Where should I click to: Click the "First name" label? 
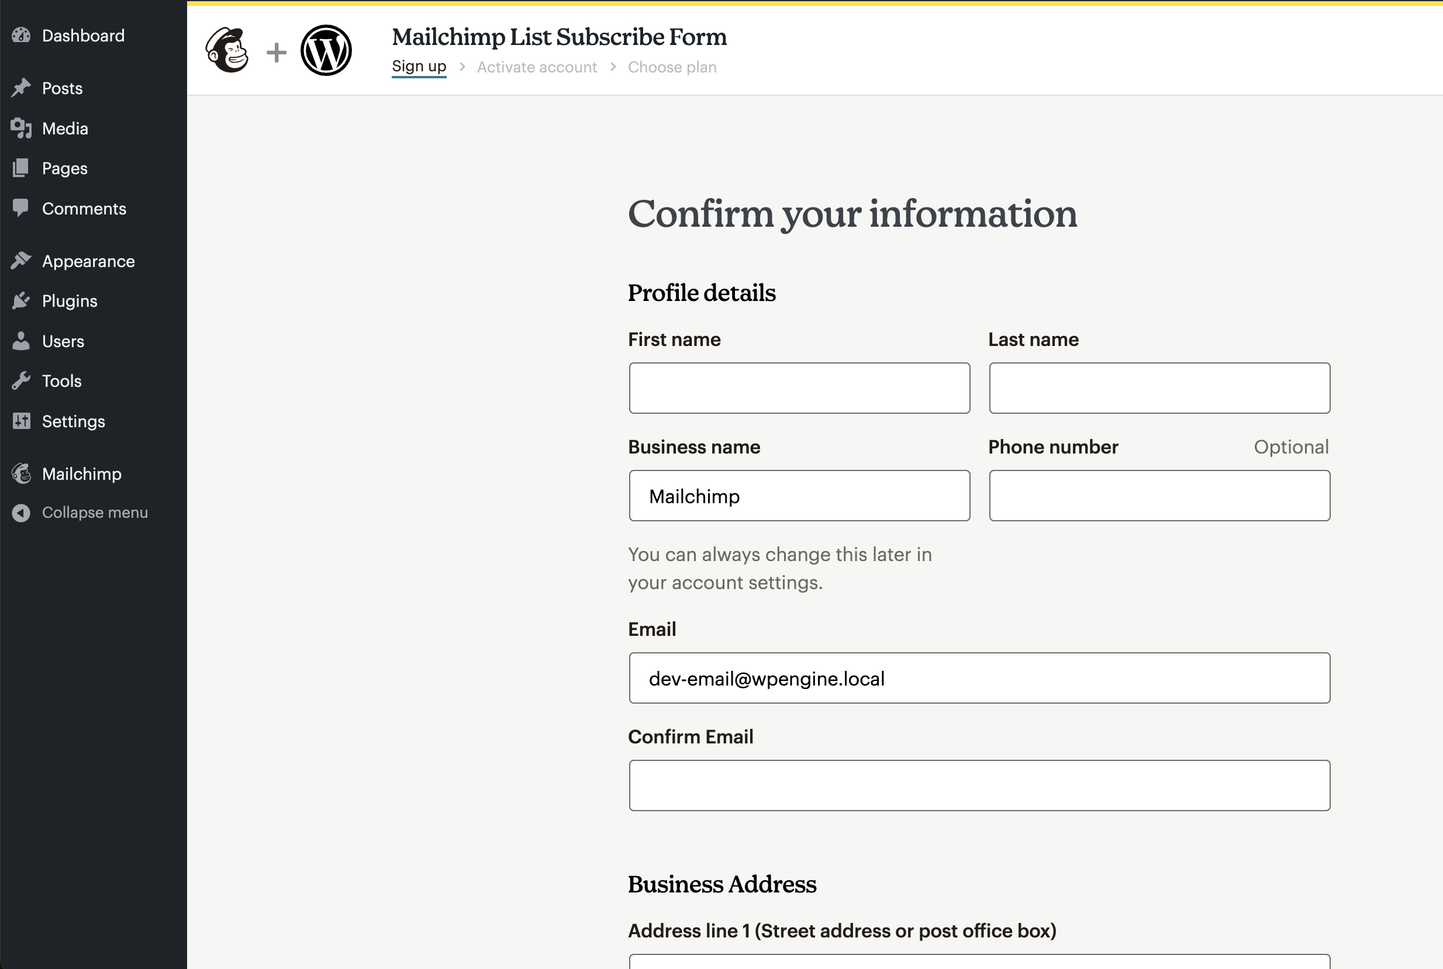[674, 340]
